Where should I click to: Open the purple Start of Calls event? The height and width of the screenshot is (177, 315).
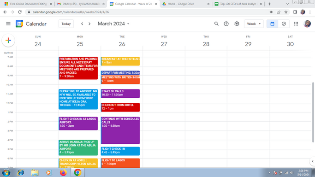[120, 93]
